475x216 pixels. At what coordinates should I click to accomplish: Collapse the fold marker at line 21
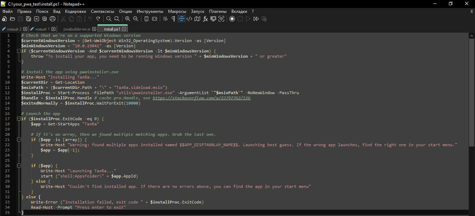point(19,140)
